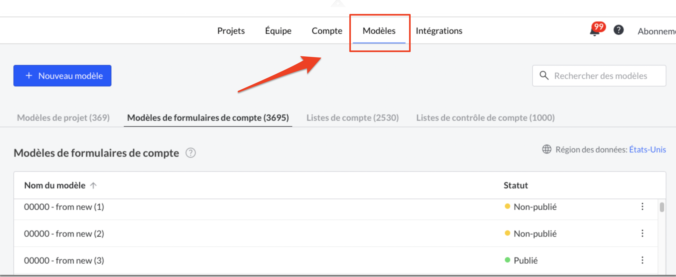Click the yellow status dot on row two
This screenshot has width=676, height=277.
(x=507, y=233)
